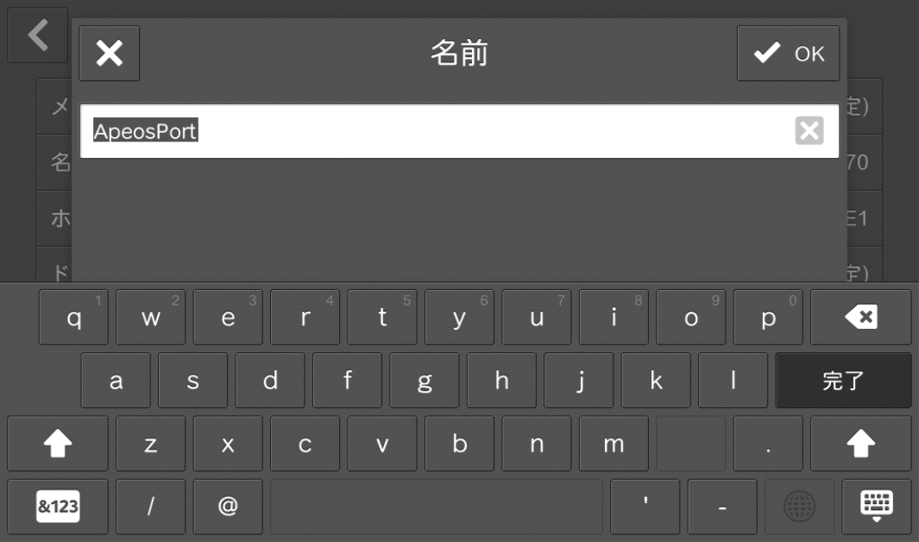
Task: Tap the letter q key
Action: tap(74, 317)
